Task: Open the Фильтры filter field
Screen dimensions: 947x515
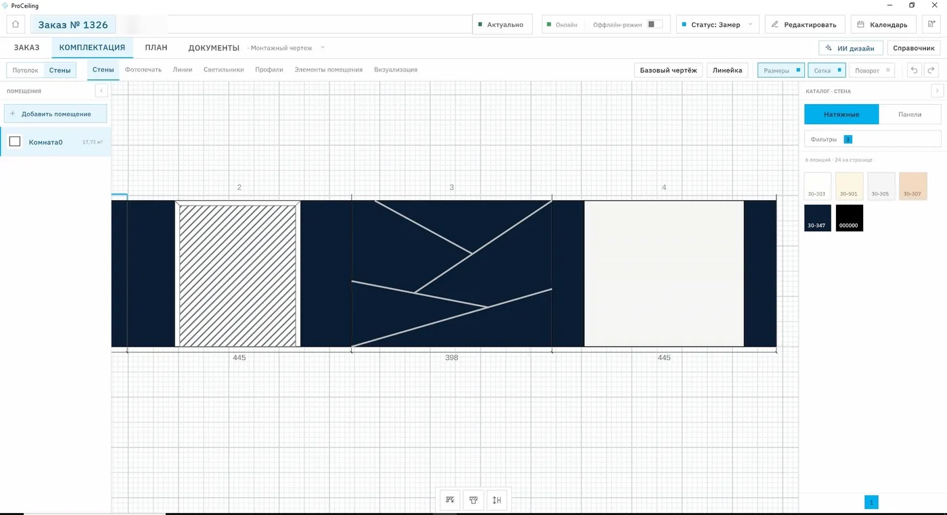Action: (x=873, y=139)
